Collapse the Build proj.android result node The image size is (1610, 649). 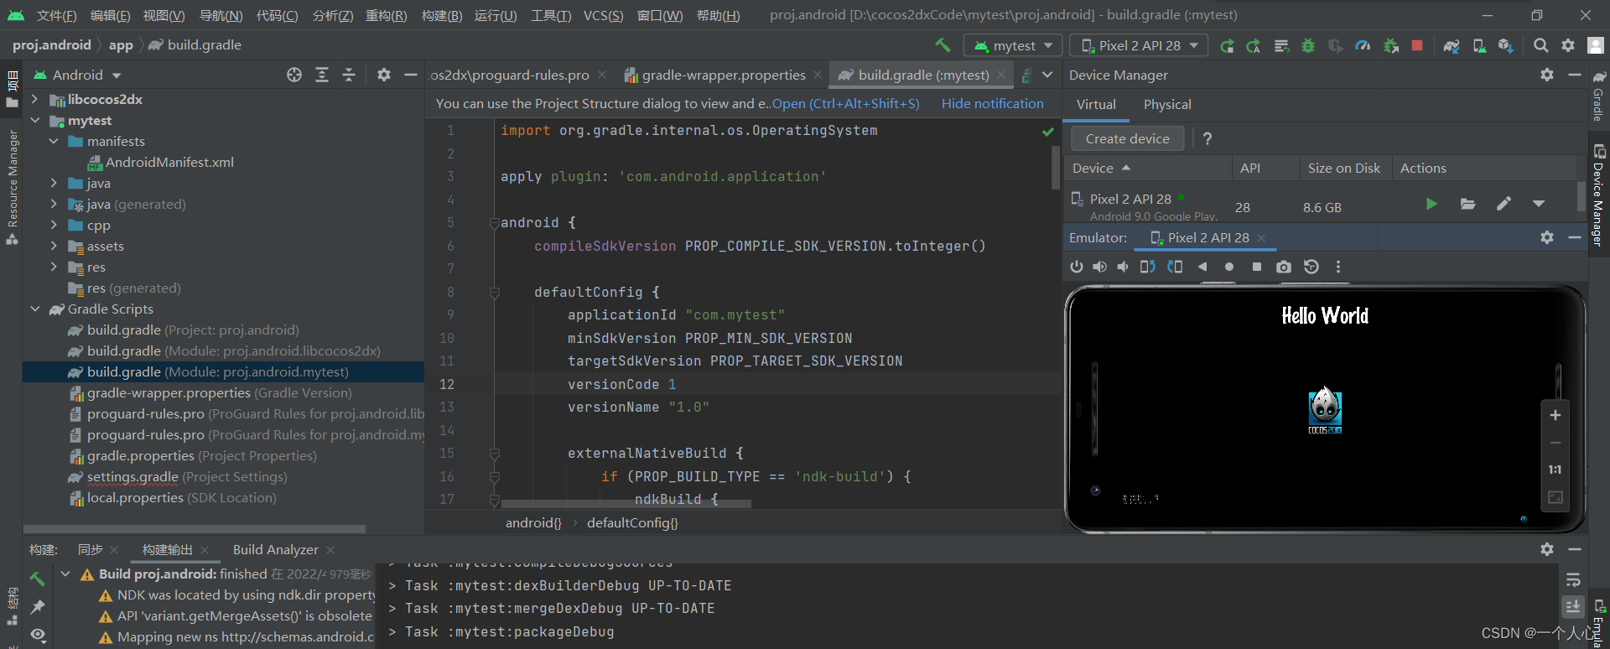coord(65,574)
